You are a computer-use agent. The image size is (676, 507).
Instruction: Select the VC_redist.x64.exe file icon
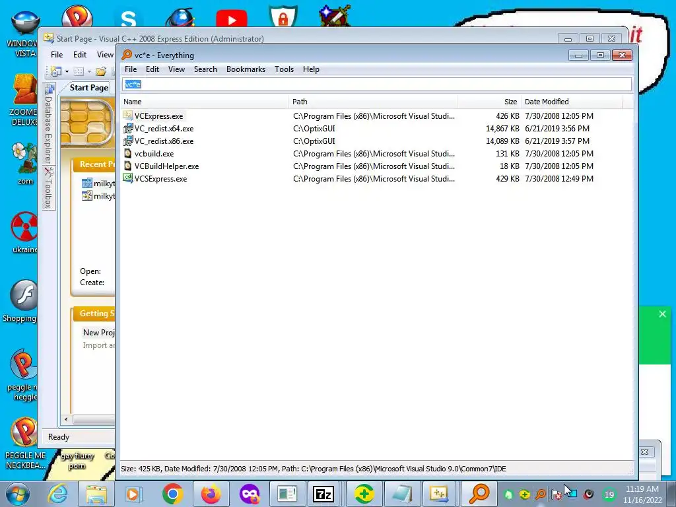click(x=127, y=128)
